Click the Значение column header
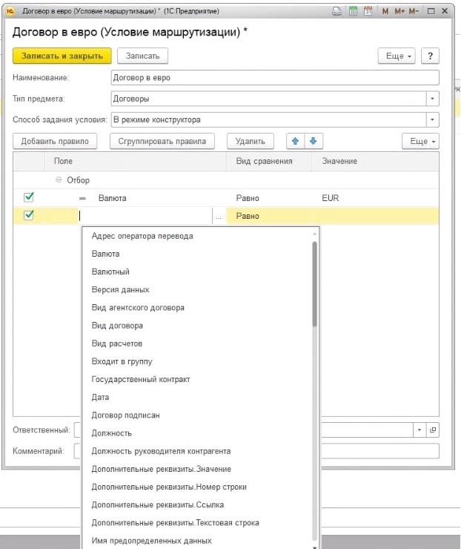 375,161
